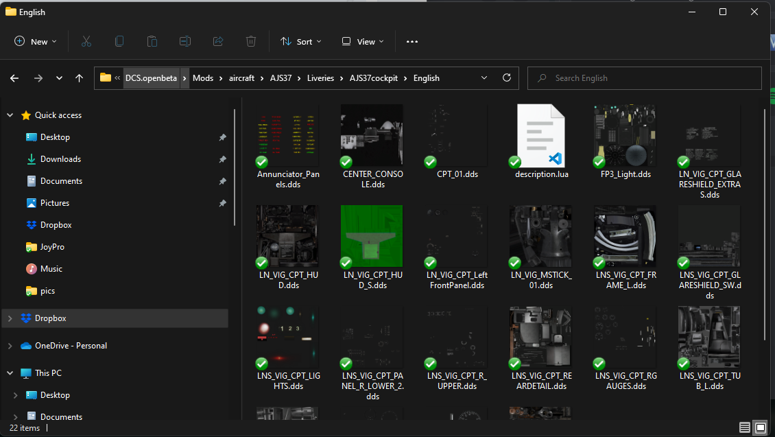The height and width of the screenshot is (437, 775).
Task: Collapse the Quick access section
Action: tap(10, 115)
